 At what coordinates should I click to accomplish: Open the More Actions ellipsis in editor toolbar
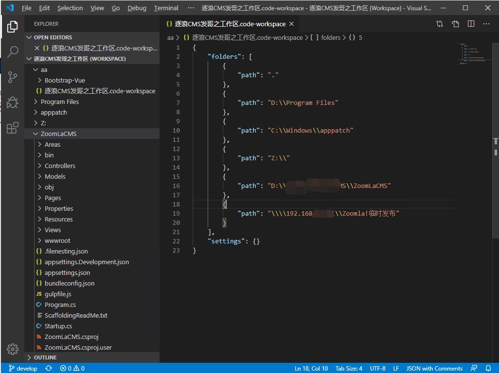coord(486,24)
